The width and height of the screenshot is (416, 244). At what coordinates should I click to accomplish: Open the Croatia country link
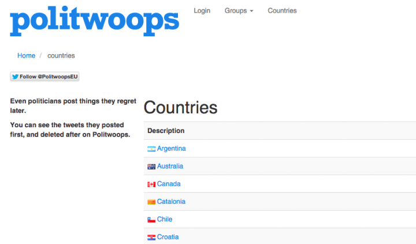pos(168,237)
